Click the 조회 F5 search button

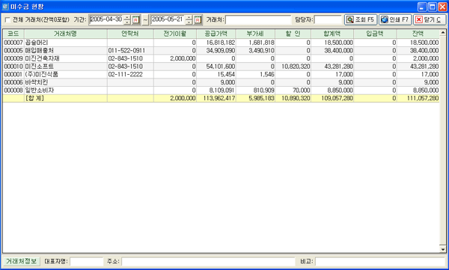click(x=361, y=19)
